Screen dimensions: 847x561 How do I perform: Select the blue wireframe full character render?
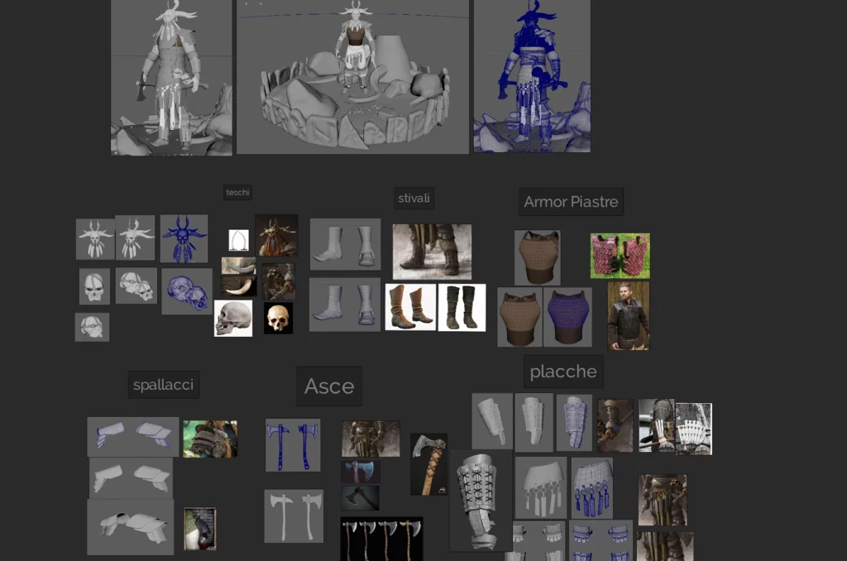pyautogui.click(x=532, y=76)
